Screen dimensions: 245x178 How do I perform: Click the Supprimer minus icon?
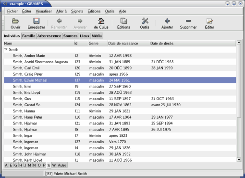click(188, 21)
